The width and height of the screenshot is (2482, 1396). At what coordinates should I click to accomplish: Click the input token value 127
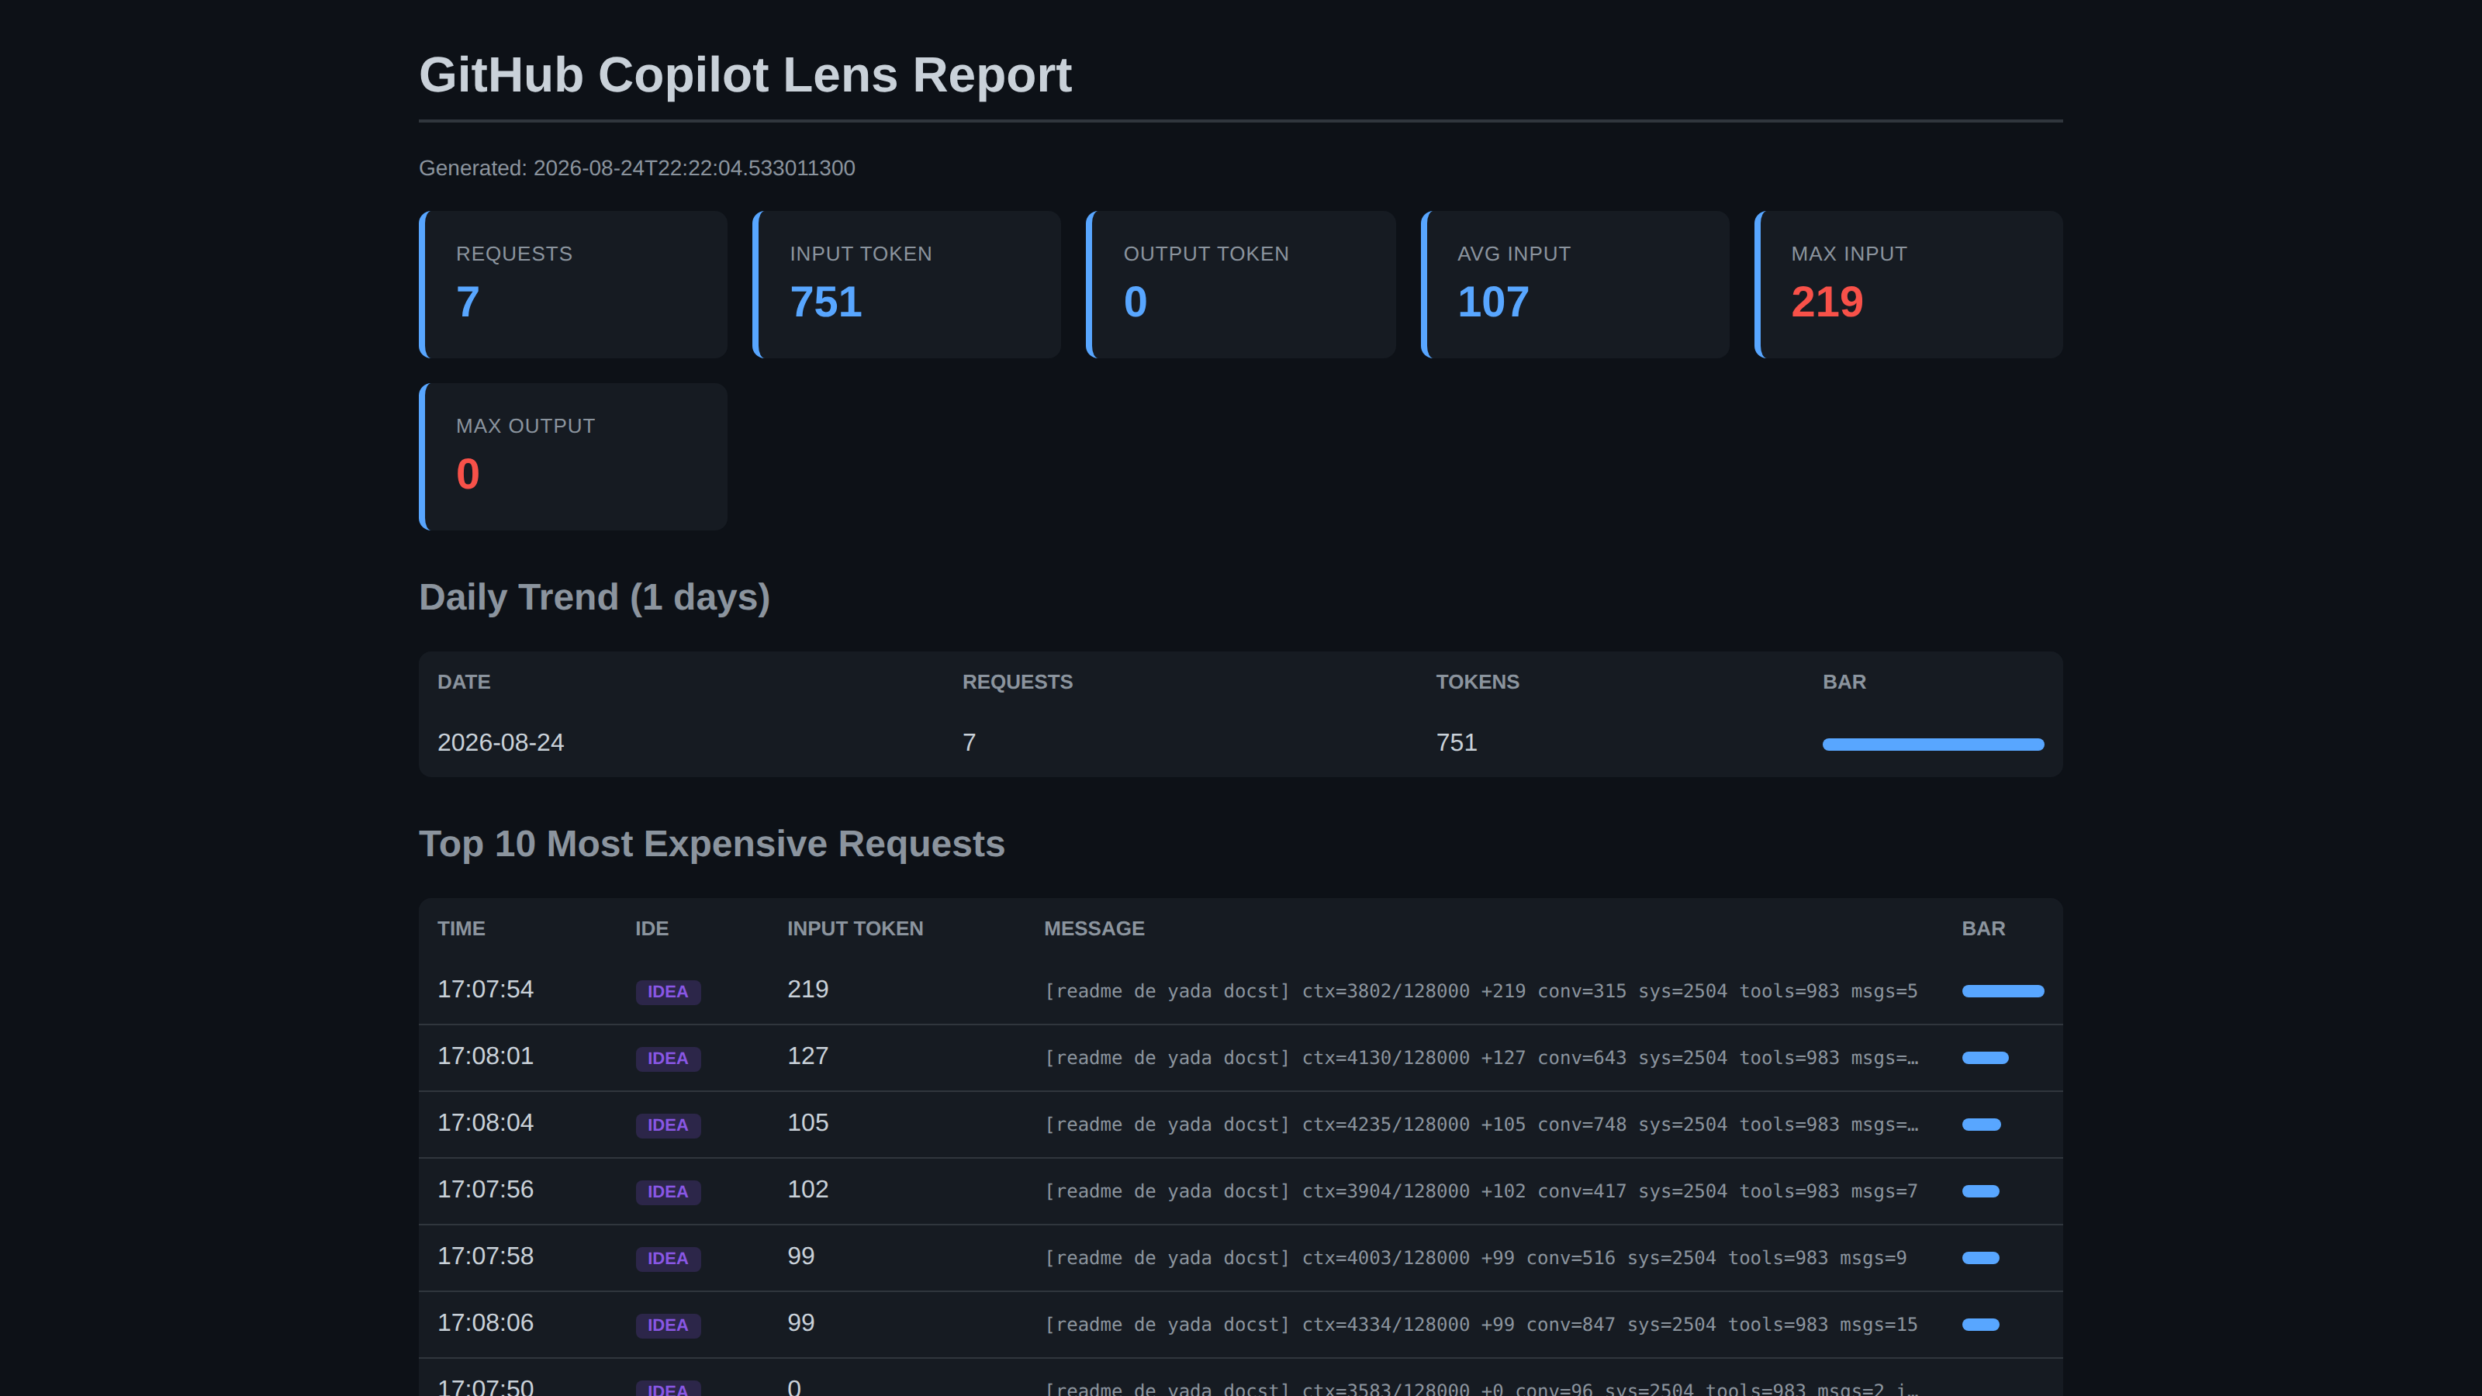click(807, 1056)
